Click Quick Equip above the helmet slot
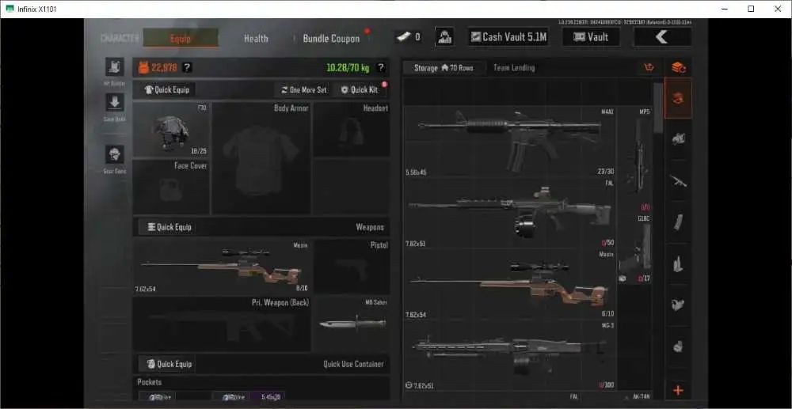 tap(167, 89)
